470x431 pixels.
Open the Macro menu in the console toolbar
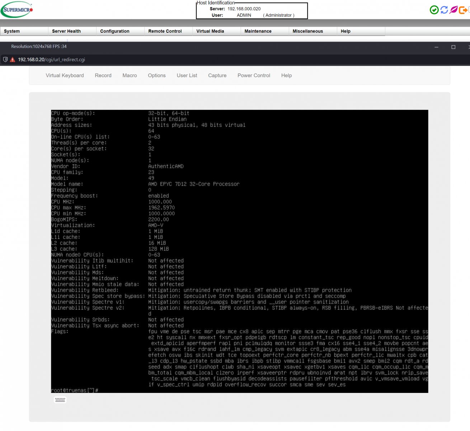130,75
